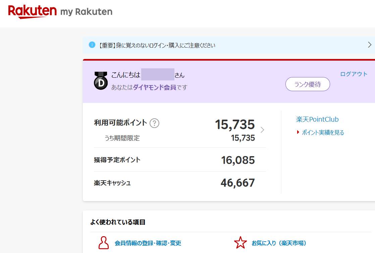The width and height of the screenshot is (375, 253).
Task: Open 楽天PointClub link
Action: coord(317,119)
